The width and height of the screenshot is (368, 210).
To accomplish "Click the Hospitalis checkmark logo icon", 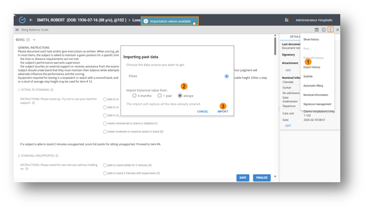I will click(x=22, y=20).
